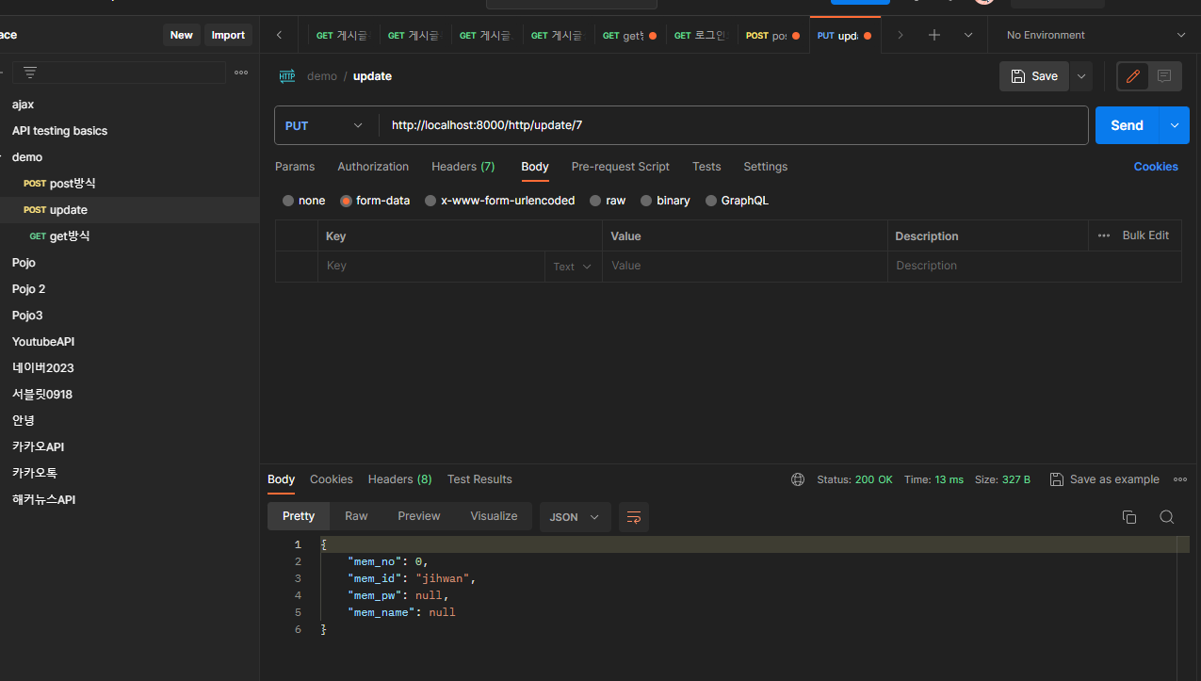
Task: Open the No Environment dropdown
Action: (1096, 35)
